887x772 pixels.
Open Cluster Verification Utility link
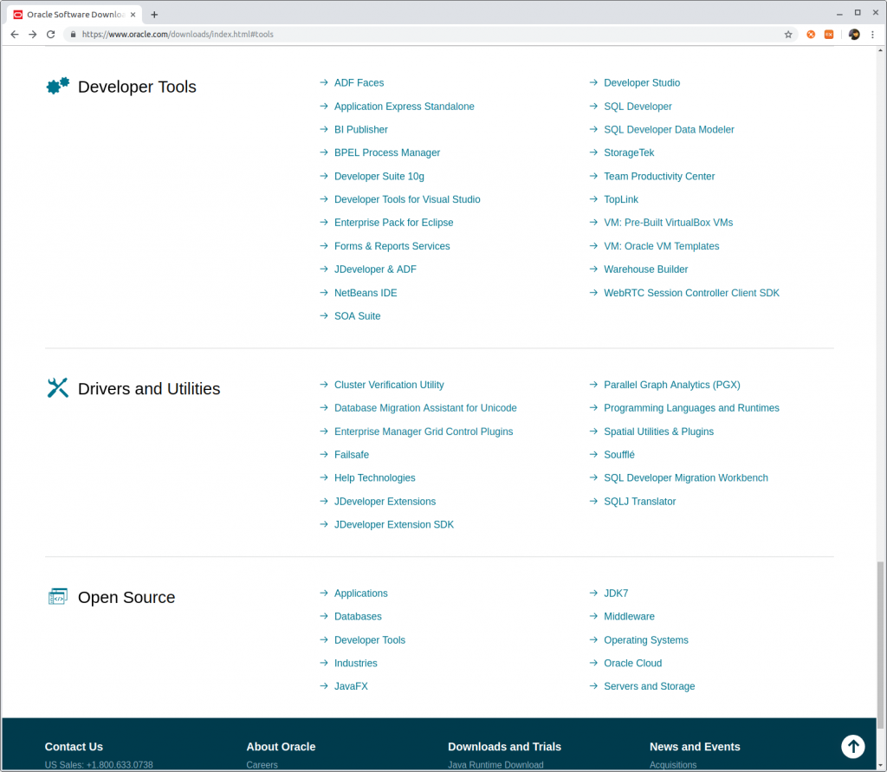pyautogui.click(x=389, y=385)
